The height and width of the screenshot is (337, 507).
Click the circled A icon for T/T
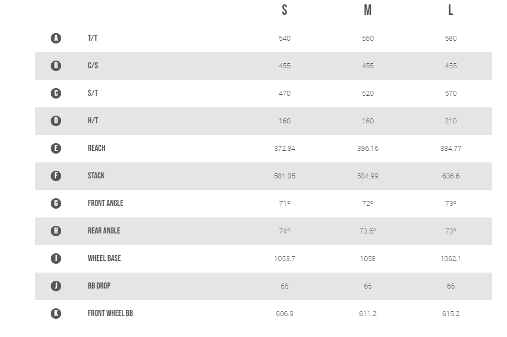click(56, 38)
